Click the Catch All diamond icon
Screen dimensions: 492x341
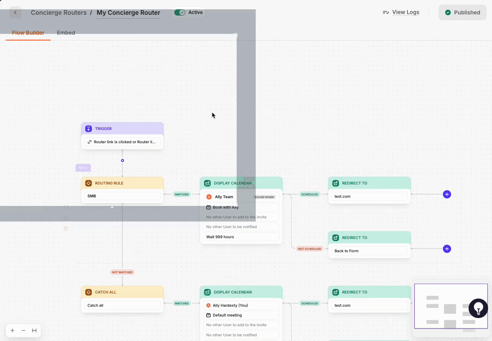[x=88, y=292]
